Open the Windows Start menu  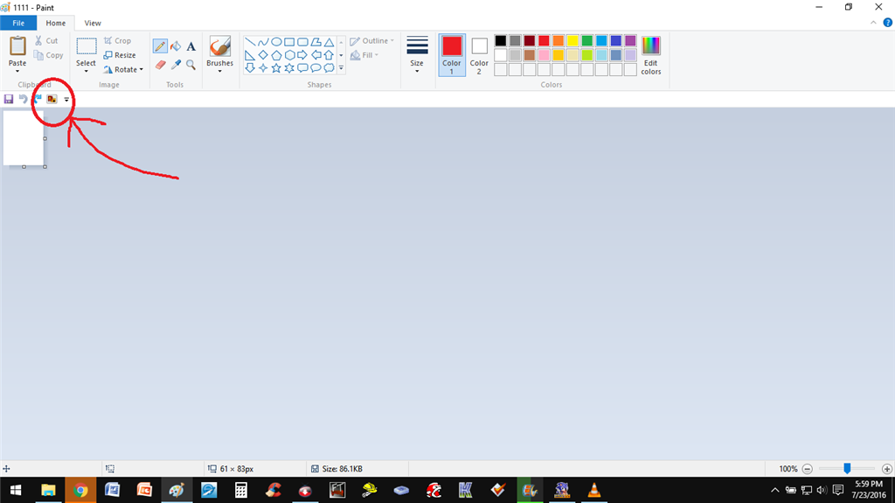[x=16, y=491]
